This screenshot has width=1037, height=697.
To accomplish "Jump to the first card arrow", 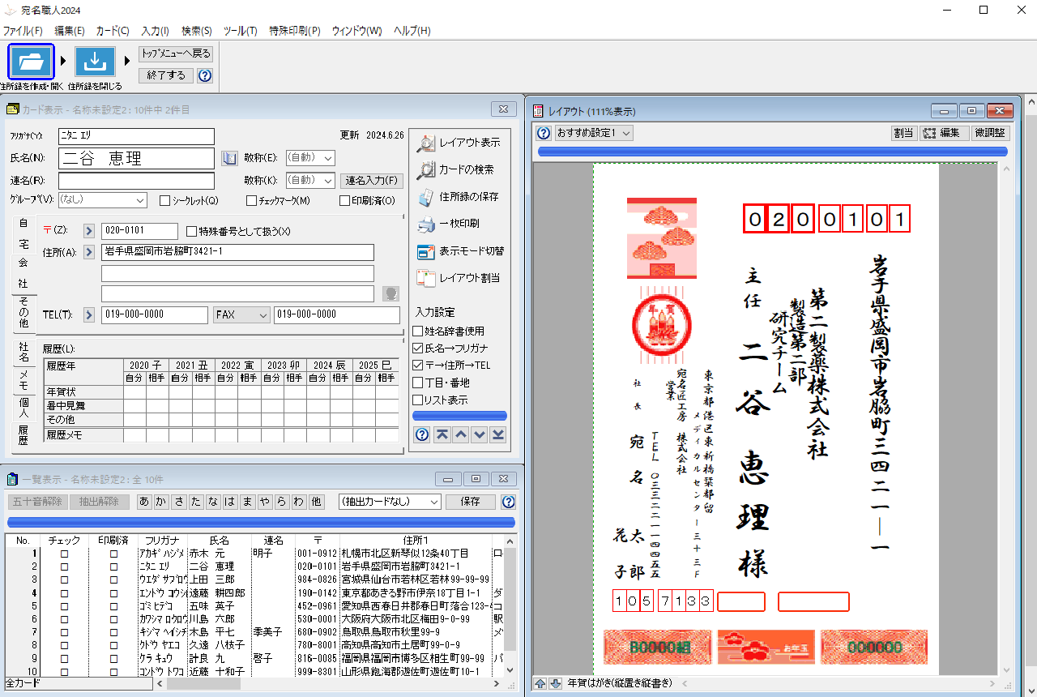I will [442, 434].
